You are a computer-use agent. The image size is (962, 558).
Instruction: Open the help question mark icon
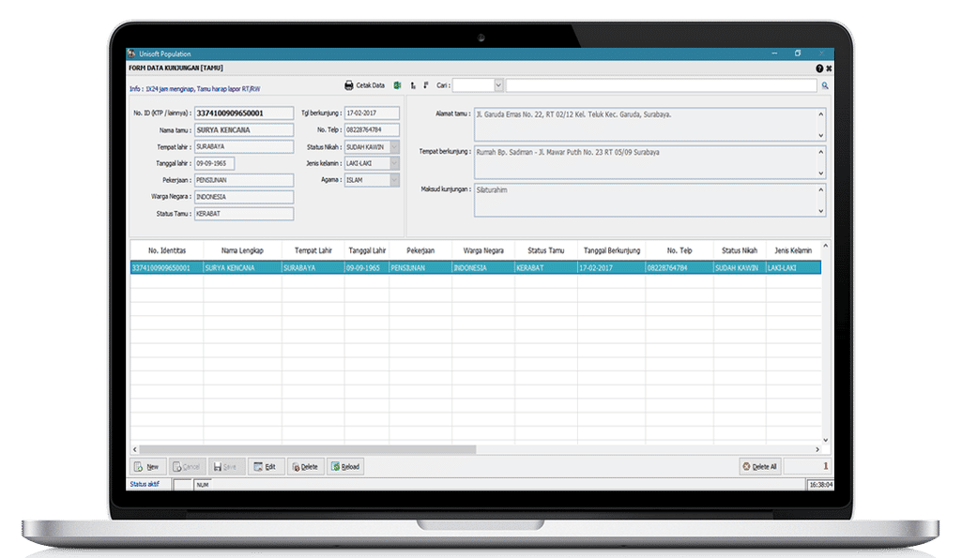tap(818, 68)
